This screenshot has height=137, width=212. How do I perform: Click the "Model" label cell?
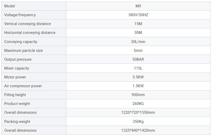10,6
